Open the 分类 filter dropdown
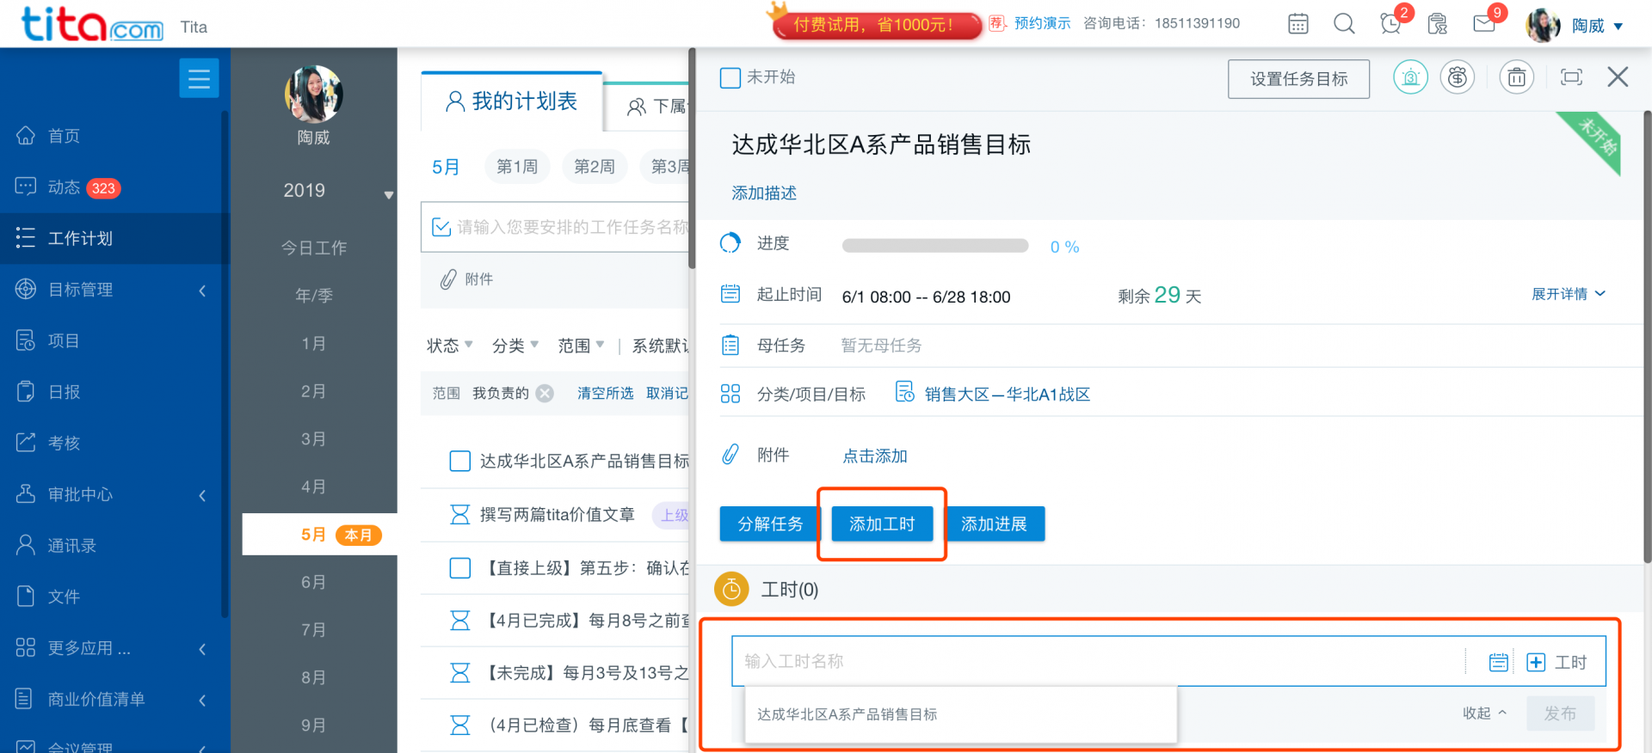The width and height of the screenshot is (1652, 753). 515,346
